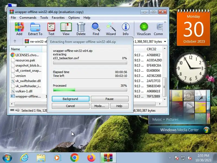Screen dimensions: 217x163
Task: Click horizontal scroll right arrow
Action: click(160, 104)
